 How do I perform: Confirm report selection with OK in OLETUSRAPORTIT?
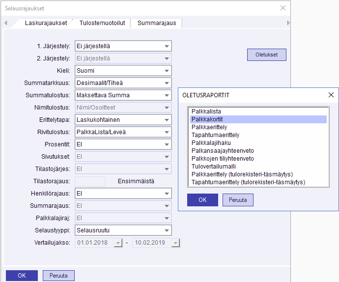tap(202, 200)
